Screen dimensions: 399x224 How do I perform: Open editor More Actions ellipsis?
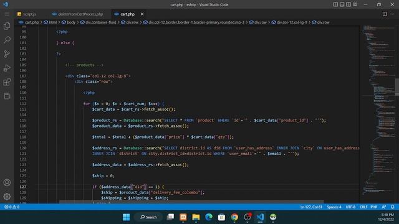[392, 14]
